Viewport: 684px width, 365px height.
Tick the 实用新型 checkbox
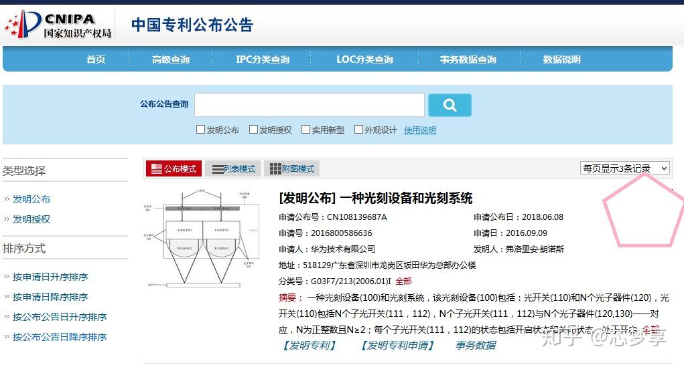click(x=305, y=129)
